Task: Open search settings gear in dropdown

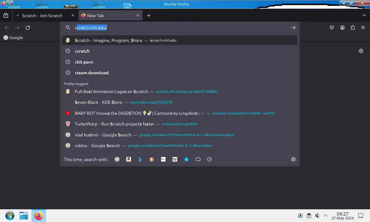Action: click(293, 159)
